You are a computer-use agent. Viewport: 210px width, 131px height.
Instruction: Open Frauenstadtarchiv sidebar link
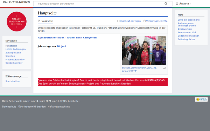[15, 59]
